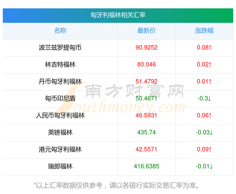
Task: Open the 波兰兹罗提匈币 row name
Action: click(x=60, y=48)
